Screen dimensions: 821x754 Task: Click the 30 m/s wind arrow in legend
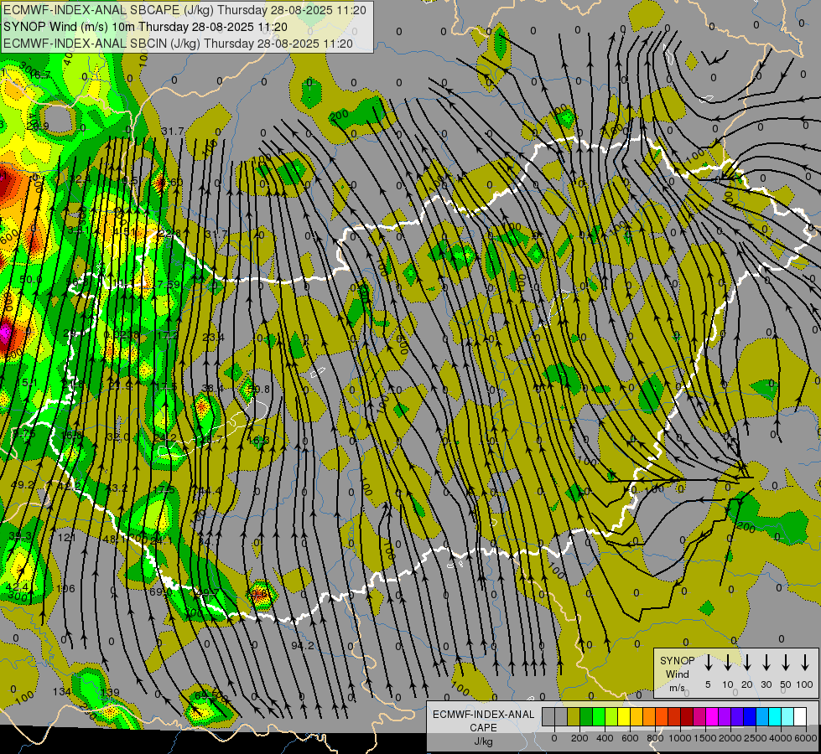pyautogui.click(x=766, y=663)
